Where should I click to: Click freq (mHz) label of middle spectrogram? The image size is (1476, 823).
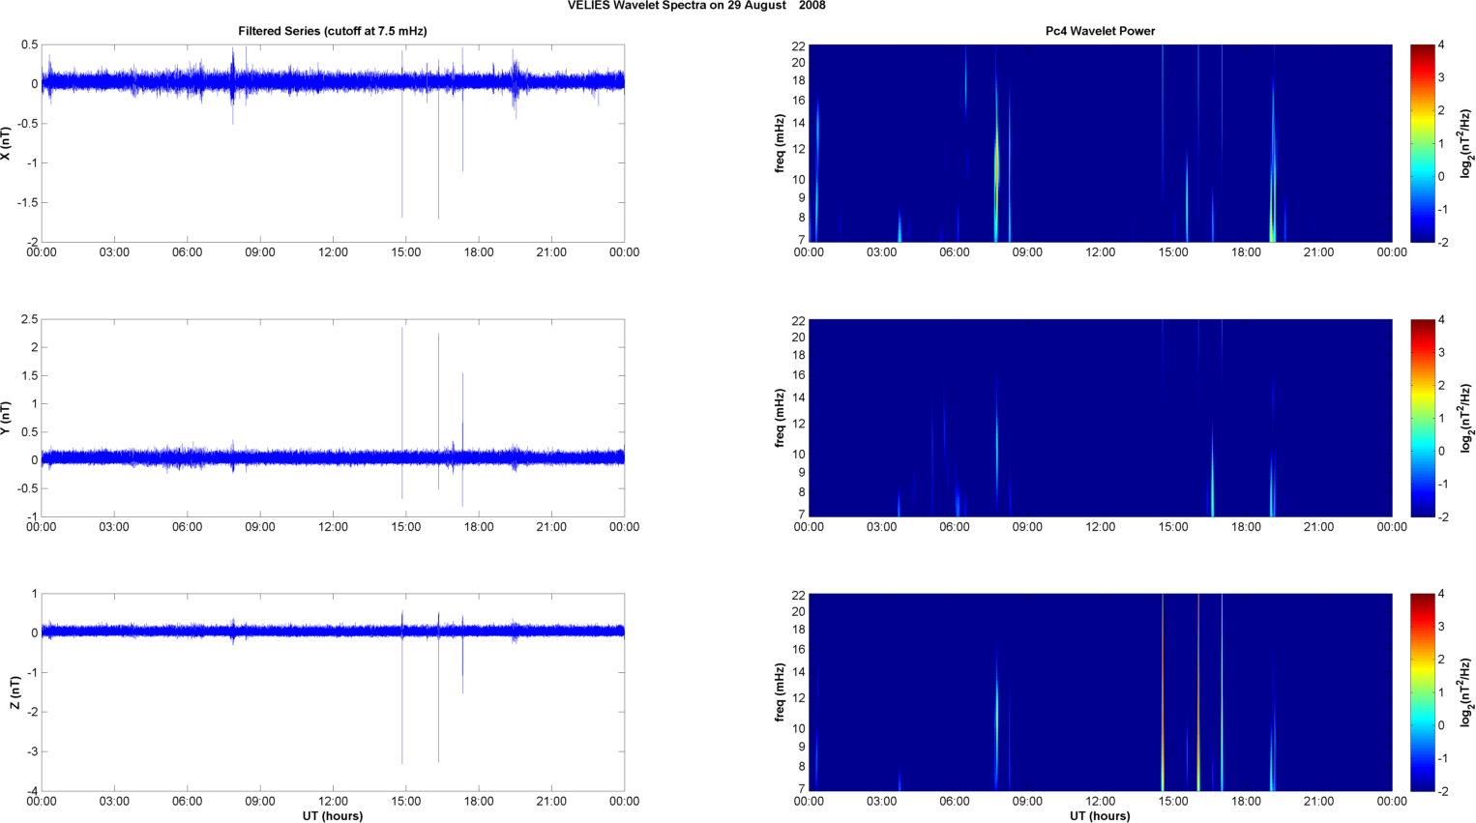[x=780, y=418]
